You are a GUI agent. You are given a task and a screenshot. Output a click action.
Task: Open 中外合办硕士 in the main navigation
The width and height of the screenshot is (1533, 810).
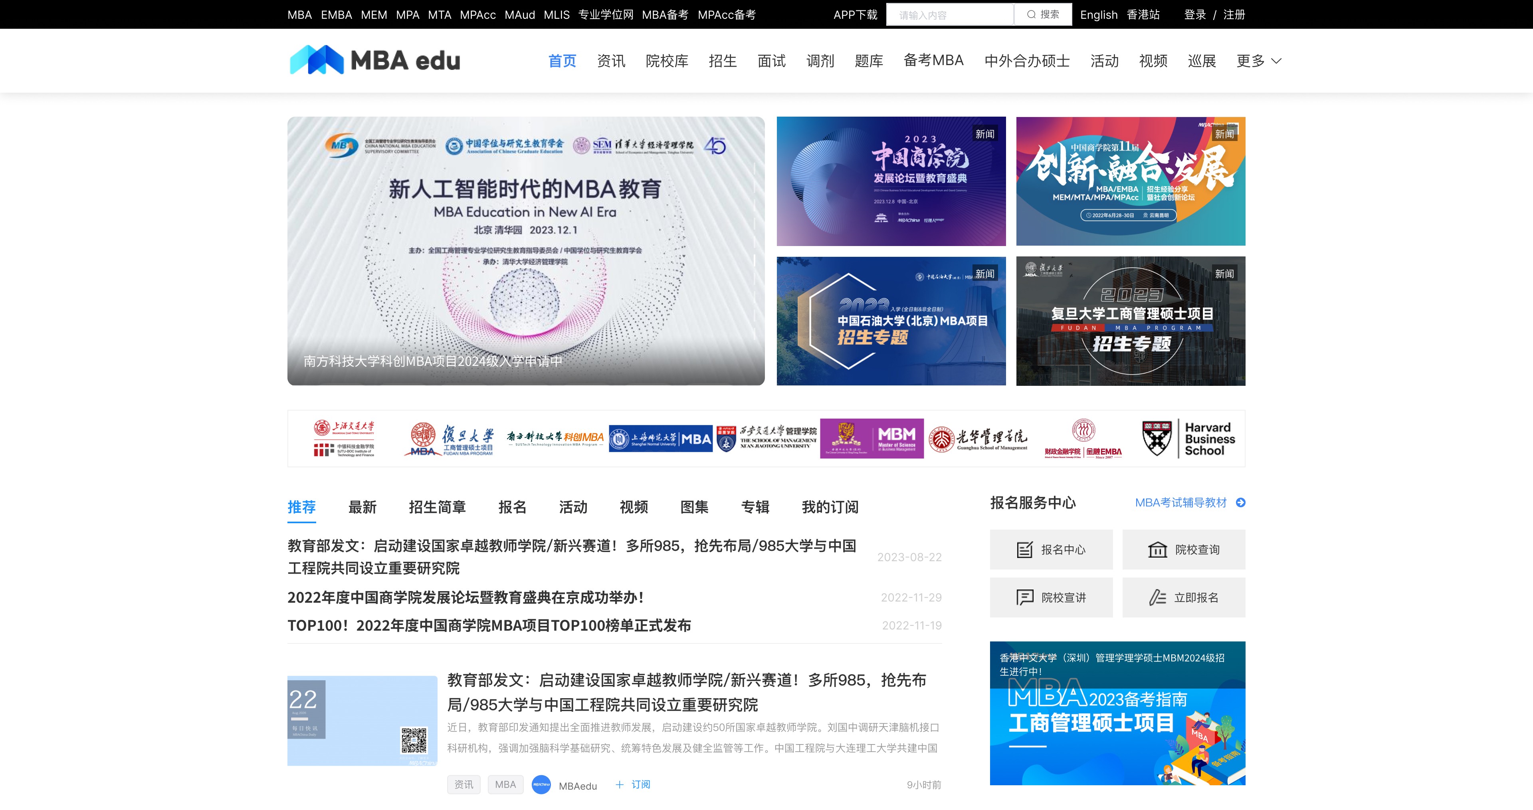[x=1026, y=61]
